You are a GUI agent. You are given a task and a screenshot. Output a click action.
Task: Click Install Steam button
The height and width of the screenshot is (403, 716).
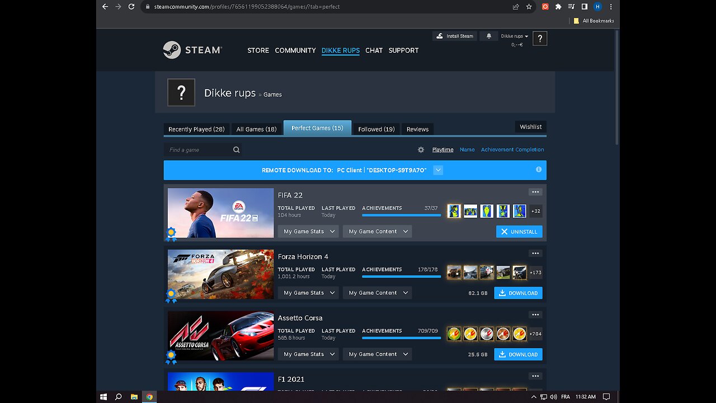(x=455, y=36)
